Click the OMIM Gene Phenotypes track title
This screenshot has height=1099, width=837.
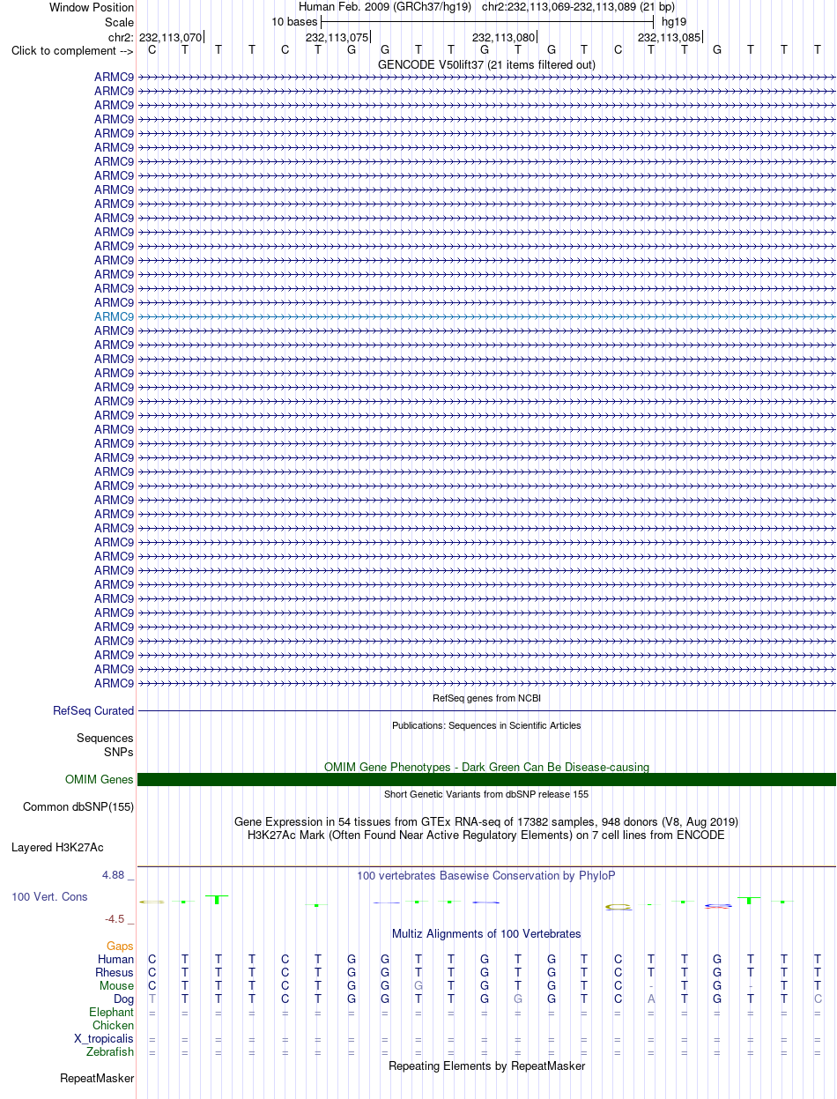pyautogui.click(x=486, y=767)
